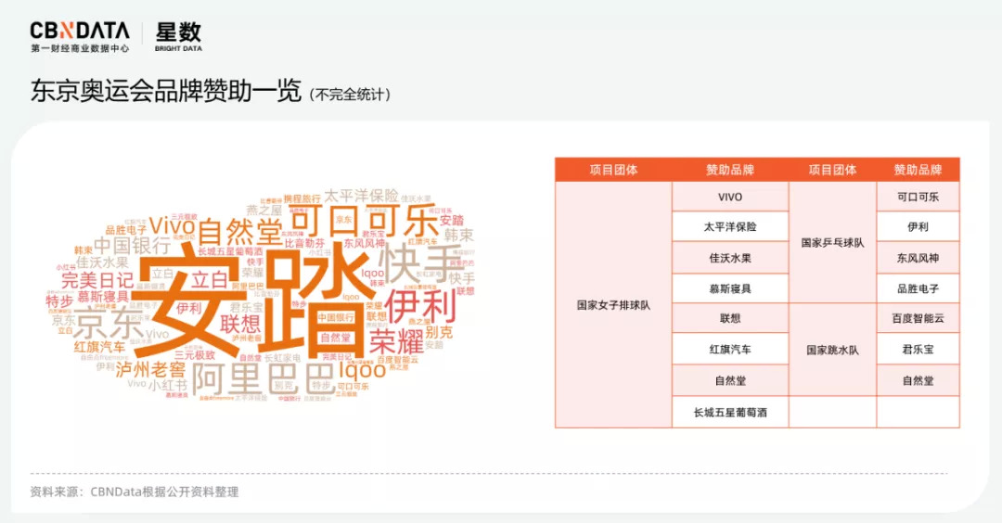This screenshot has height=523, width=1002.
Task: Select the 国家乒乓球队 team cell
Action: coord(832,243)
